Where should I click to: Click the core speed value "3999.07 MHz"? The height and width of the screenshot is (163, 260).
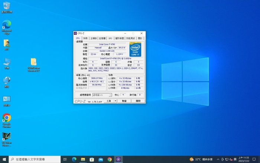[97, 78]
